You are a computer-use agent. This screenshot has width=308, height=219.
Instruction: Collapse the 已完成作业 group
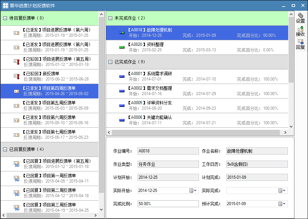point(111,62)
